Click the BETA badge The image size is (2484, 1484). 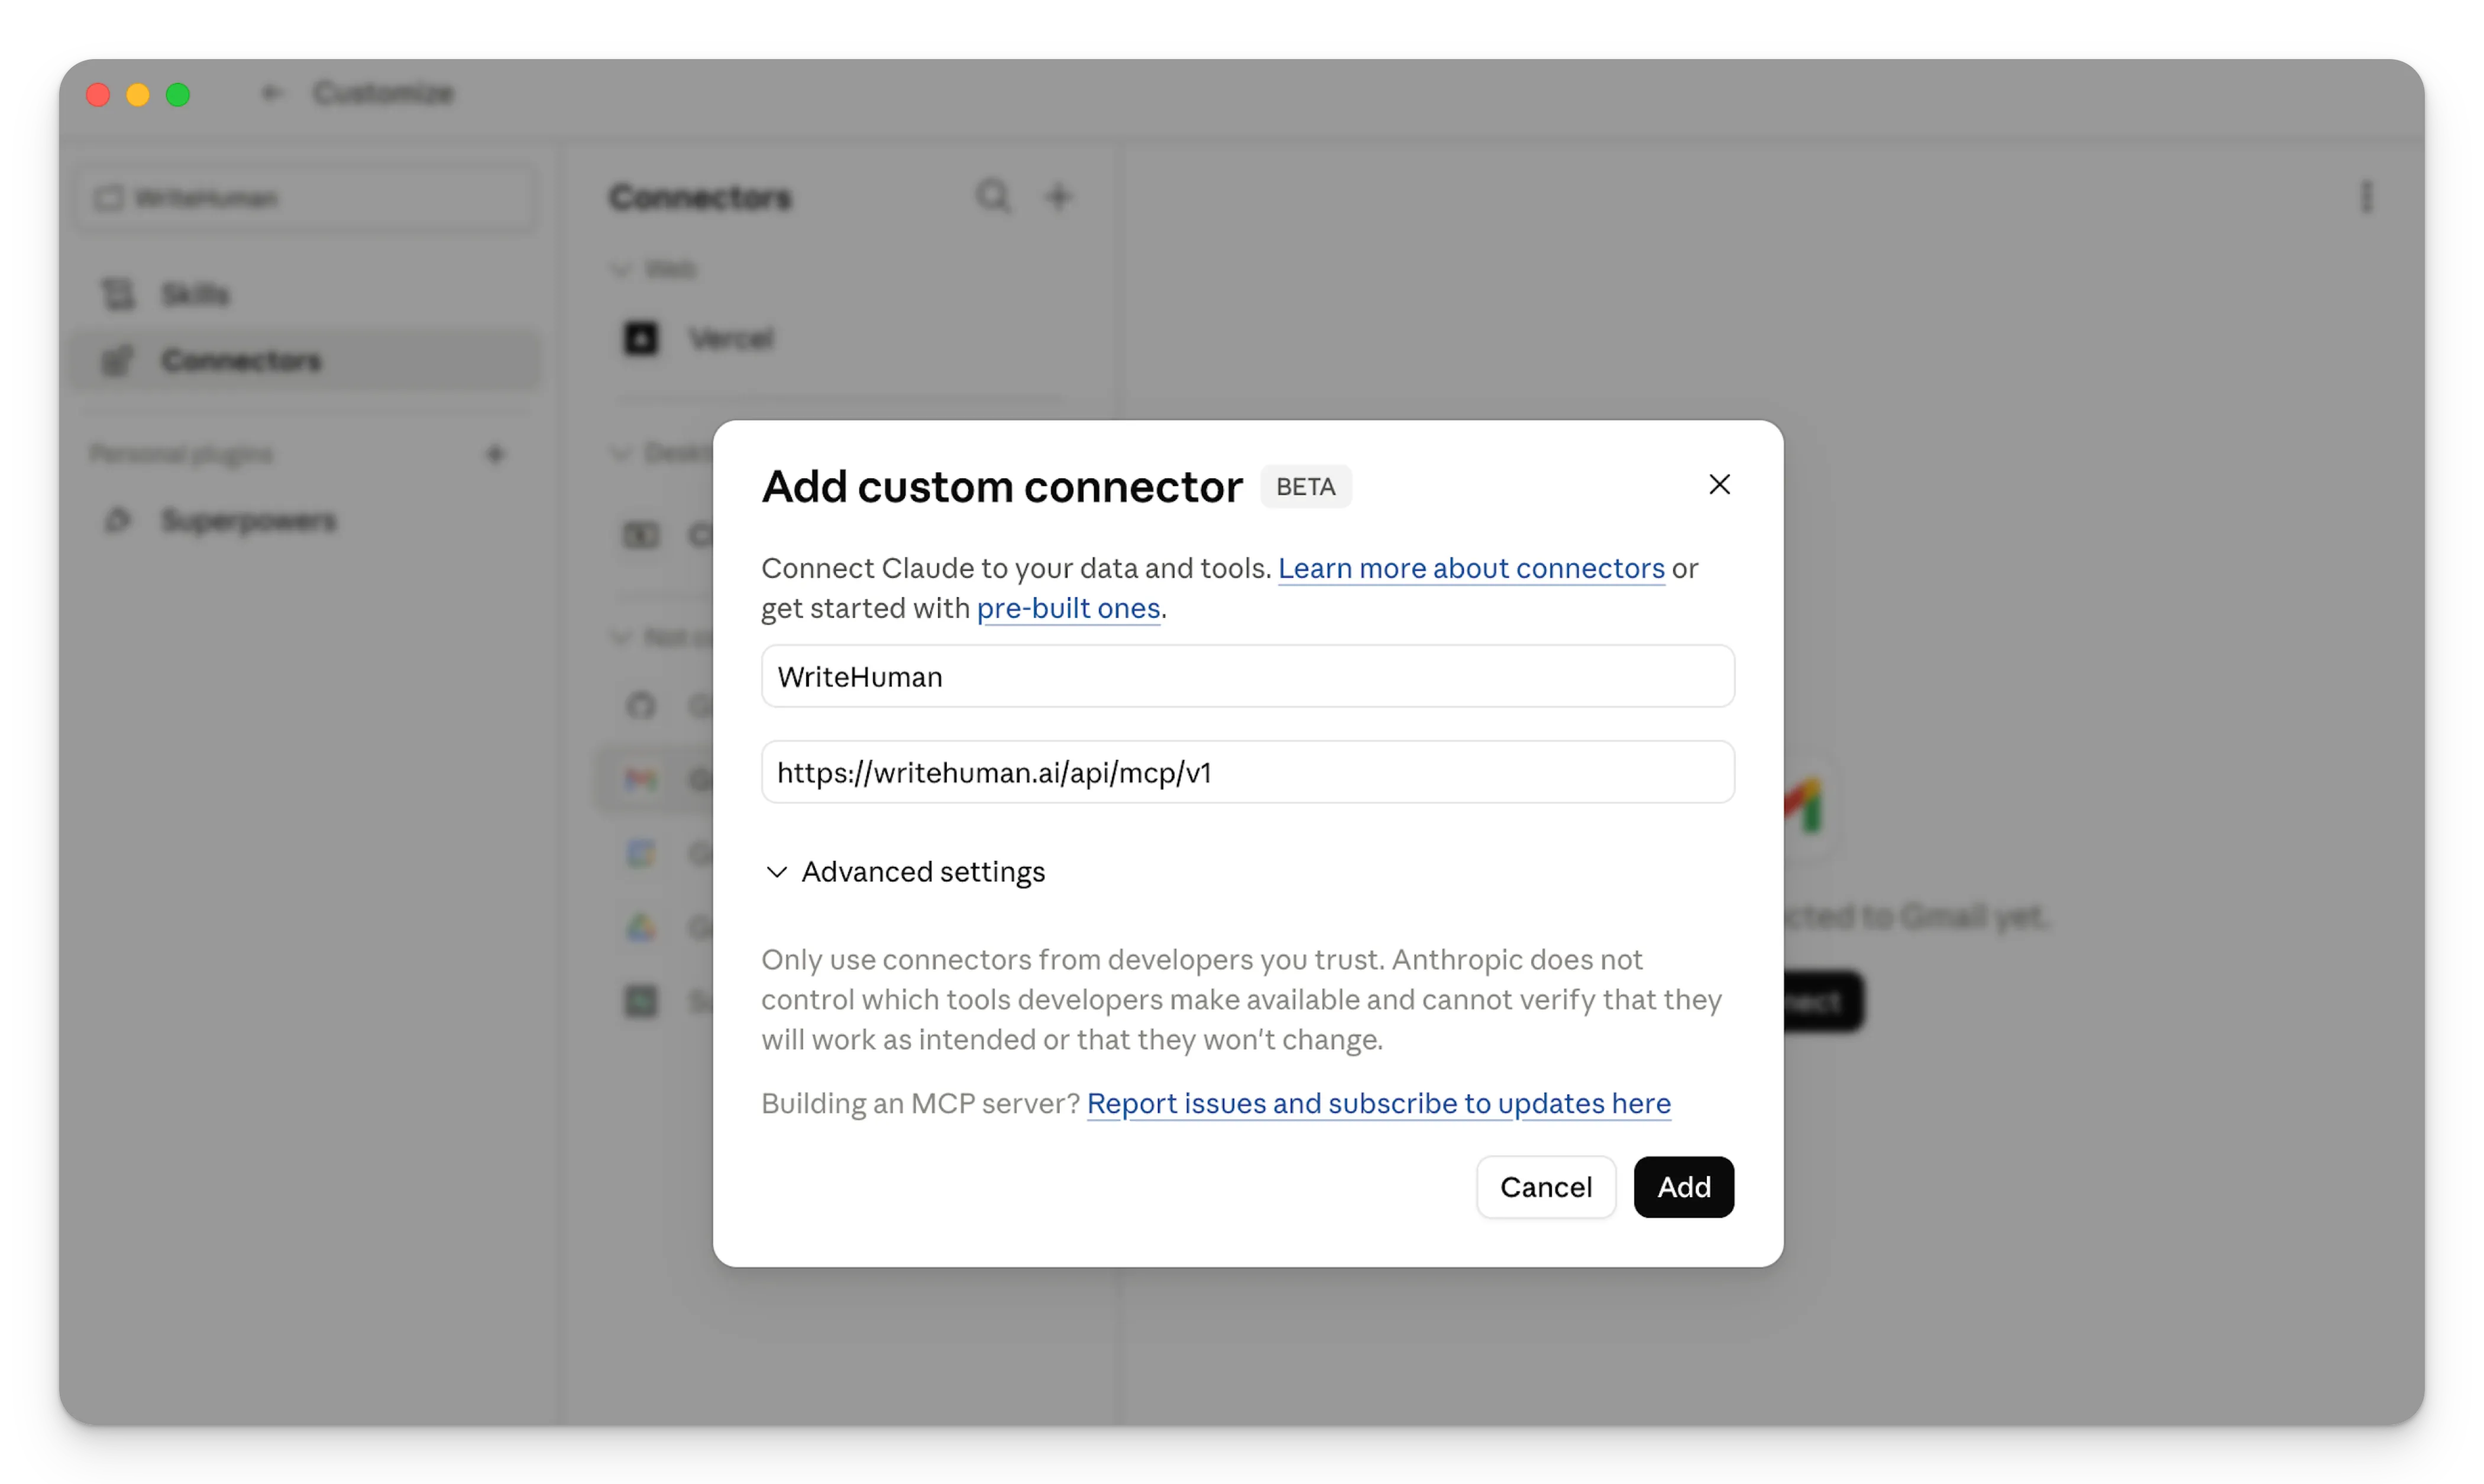tap(1305, 487)
